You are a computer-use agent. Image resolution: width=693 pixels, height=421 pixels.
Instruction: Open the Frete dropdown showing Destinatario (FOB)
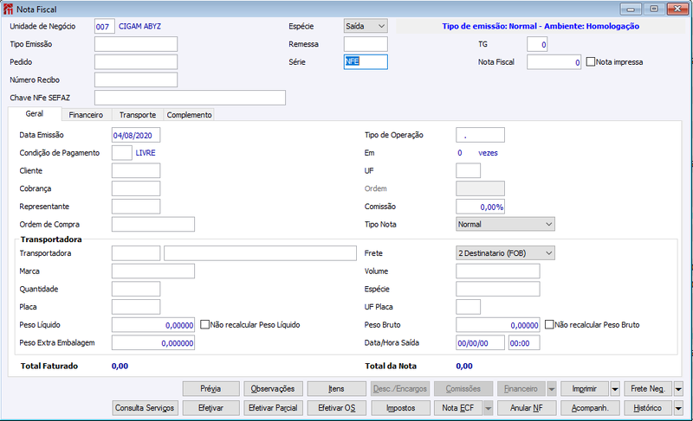coord(505,253)
